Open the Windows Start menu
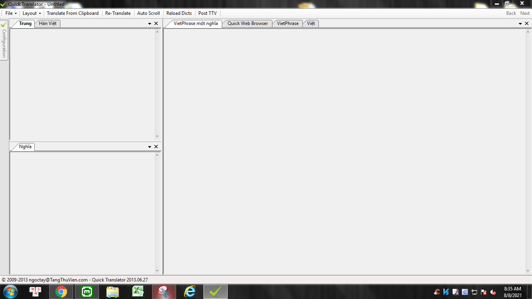The width and height of the screenshot is (532, 299). pyautogui.click(x=10, y=292)
